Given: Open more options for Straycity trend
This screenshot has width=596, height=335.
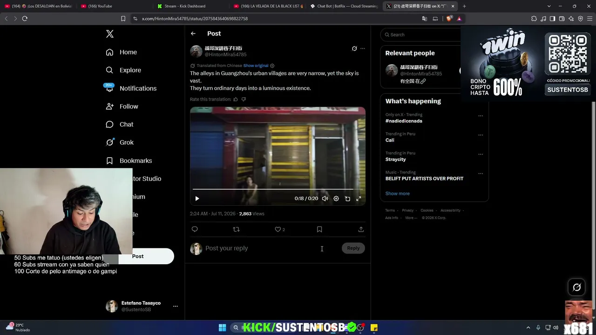Looking at the screenshot, I should (481, 154).
